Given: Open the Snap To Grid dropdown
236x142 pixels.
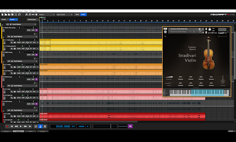Looking at the screenshot, I should pos(65,15).
